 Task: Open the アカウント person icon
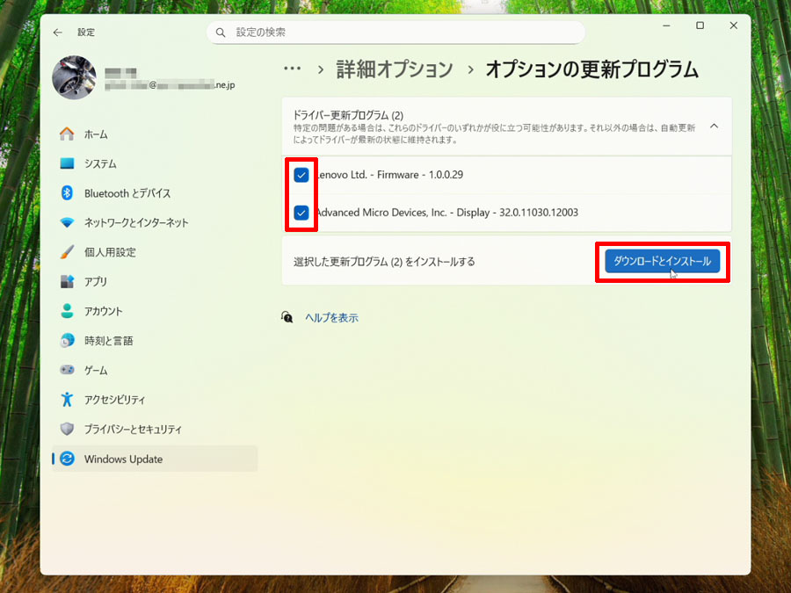(67, 311)
